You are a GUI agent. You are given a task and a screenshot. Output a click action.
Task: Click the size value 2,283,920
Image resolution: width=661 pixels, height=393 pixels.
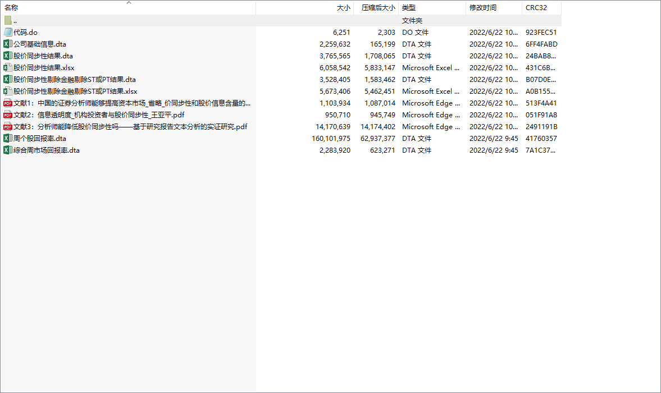pyautogui.click(x=335, y=150)
